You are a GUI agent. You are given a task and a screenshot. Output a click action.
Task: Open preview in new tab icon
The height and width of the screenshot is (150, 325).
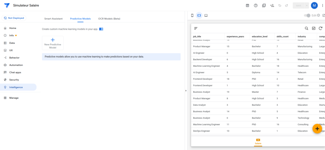tap(323, 15)
